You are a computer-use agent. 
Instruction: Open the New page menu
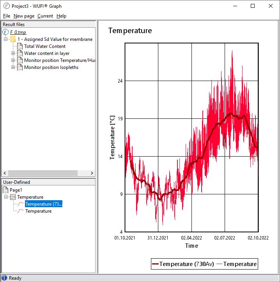tap(24, 16)
